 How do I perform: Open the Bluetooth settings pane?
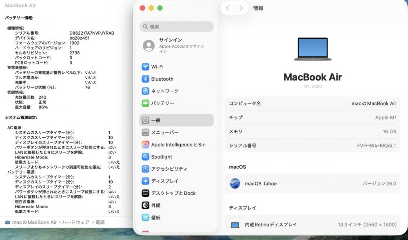tap(176, 79)
